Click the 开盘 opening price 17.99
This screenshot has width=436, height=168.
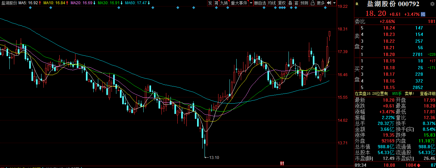(x=430, y=100)
